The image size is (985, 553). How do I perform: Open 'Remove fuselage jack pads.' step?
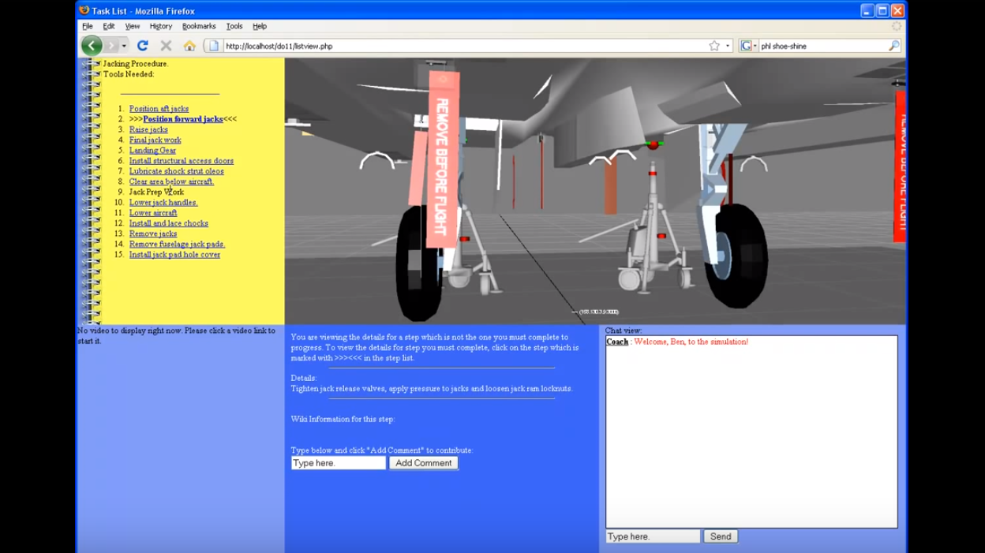tap(177, 245)
